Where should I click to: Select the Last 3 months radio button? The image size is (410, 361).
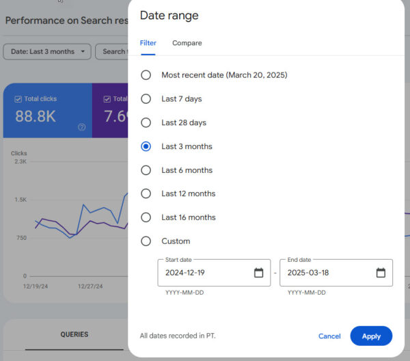(x=146, y=146)
